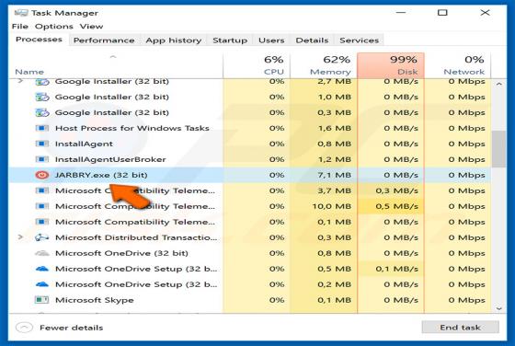Click the scrollbar up arrow
Image resolution: width=515 pixels, height=346 pixels.
498,85
